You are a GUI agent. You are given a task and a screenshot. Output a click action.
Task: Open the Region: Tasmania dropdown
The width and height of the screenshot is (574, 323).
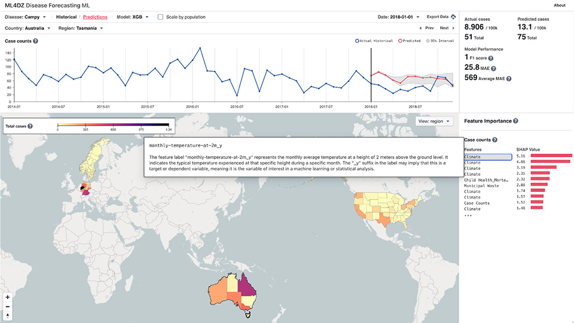81,28
